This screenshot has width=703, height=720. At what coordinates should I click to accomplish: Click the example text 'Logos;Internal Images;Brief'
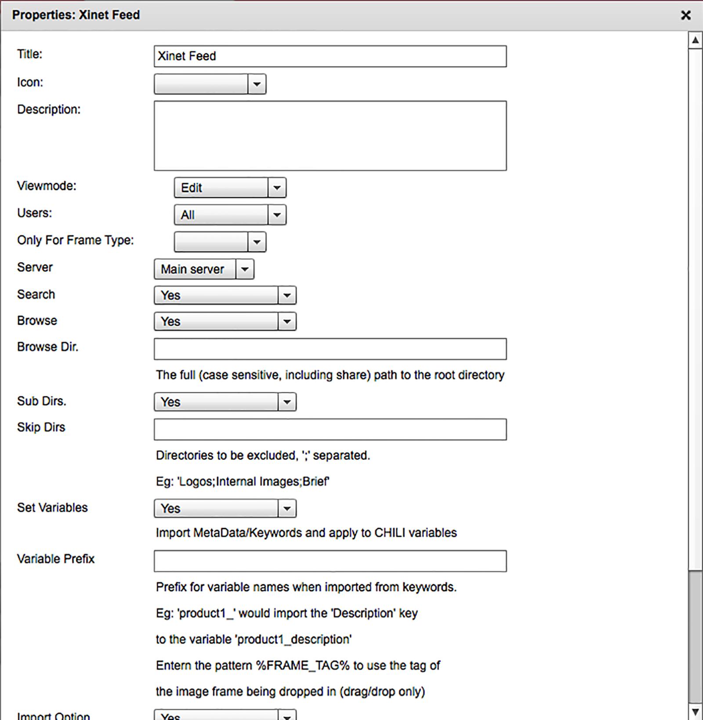[x=254, y=482]
